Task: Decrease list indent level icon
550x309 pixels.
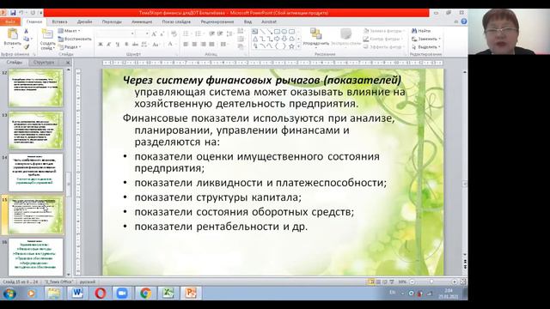Action: click(x=212, y=33)
